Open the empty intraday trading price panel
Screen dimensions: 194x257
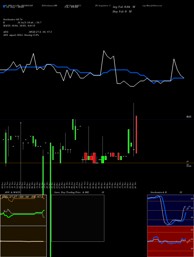(x=78, y=218)
